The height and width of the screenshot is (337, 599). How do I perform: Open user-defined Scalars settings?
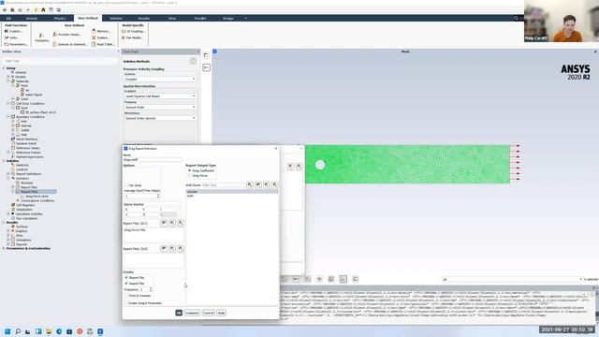(101, 37)
